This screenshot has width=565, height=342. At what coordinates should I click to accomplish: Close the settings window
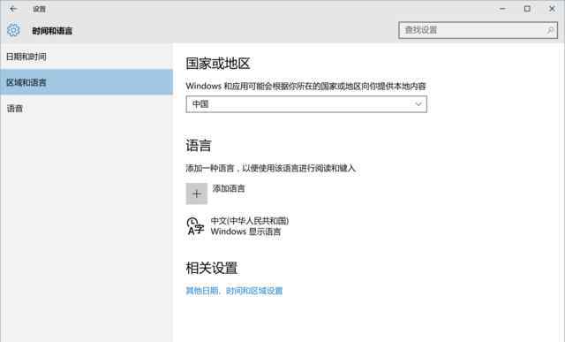pyautogui.click(x=552, y=9)
